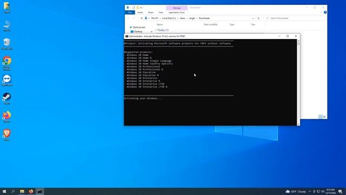Viewport: 346px width, 195px height.
Task: Open the weather widget showing Cloudy
Action: 296,191
